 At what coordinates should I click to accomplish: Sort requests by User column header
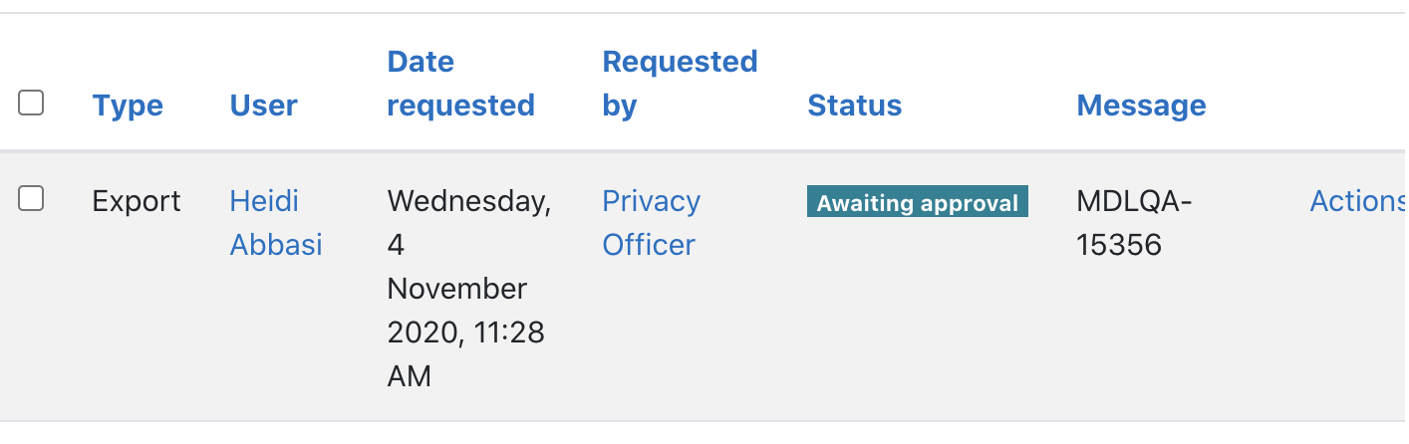coord(263,106)
